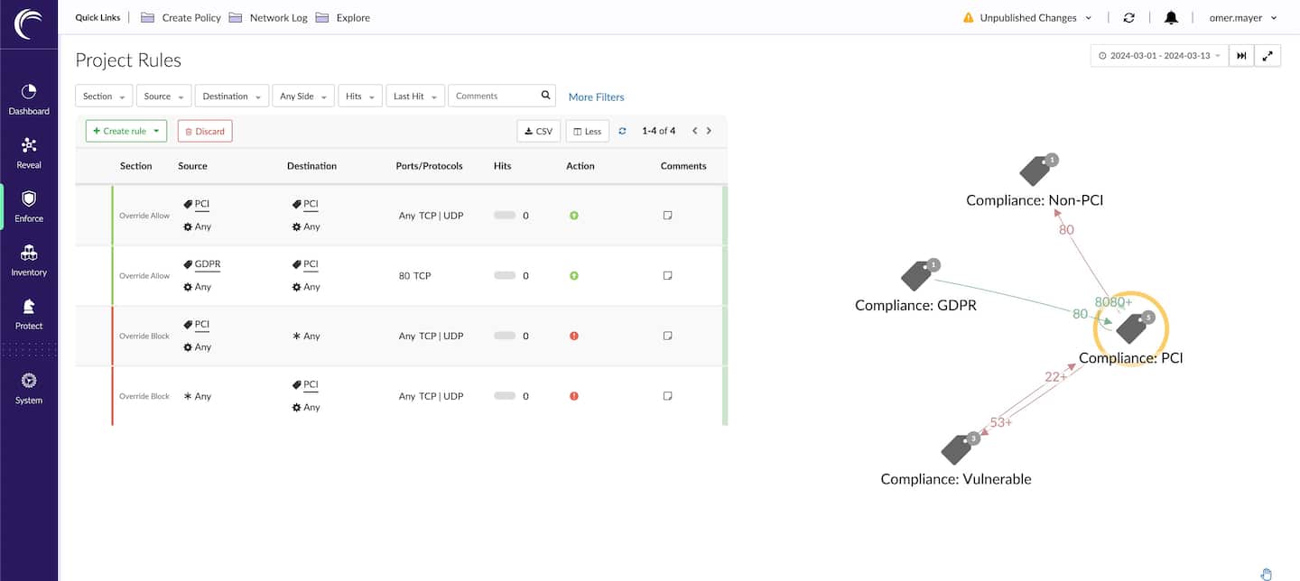Open the Section filter dropdown

pyautogui.click(x=104, y=97)
